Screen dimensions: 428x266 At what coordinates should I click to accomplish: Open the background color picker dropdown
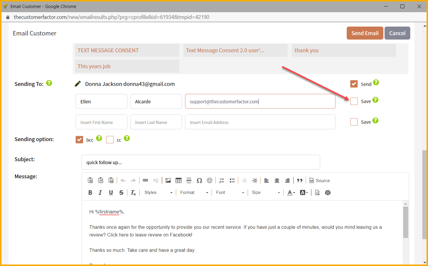(x=304, y=192)
